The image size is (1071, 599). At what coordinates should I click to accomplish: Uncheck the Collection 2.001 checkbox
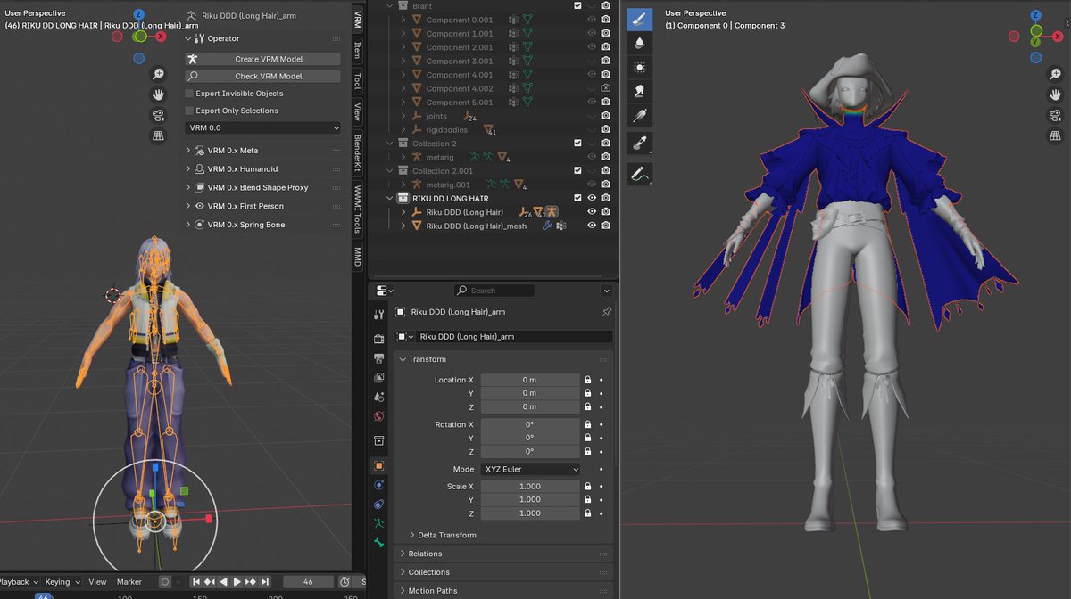pos(578,170)
